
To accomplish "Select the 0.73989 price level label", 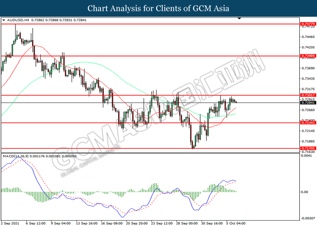I will click(x=308, y=56).
